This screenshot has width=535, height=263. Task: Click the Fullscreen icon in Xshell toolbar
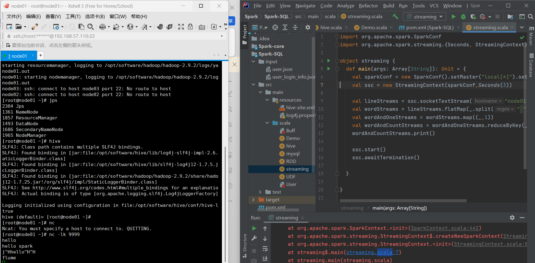click(181, 27)
